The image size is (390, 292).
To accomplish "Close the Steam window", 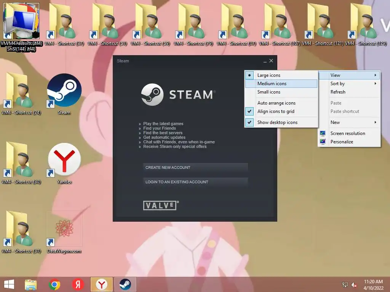I will pos(271,60).
